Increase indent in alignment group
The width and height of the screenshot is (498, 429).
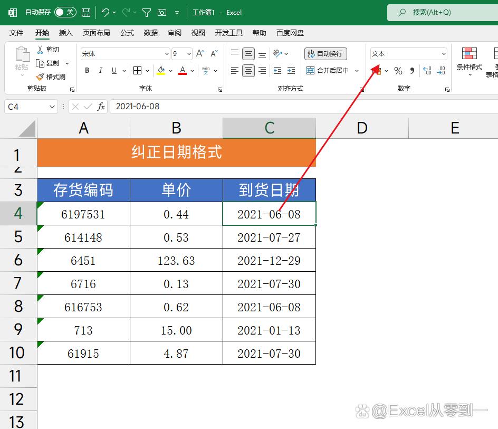291,71
